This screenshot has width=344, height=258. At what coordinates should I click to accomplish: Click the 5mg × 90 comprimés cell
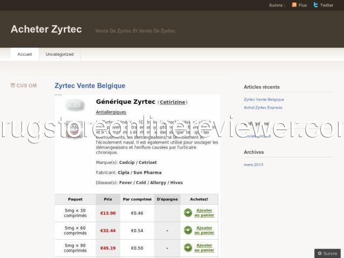(x=75, y=248)
